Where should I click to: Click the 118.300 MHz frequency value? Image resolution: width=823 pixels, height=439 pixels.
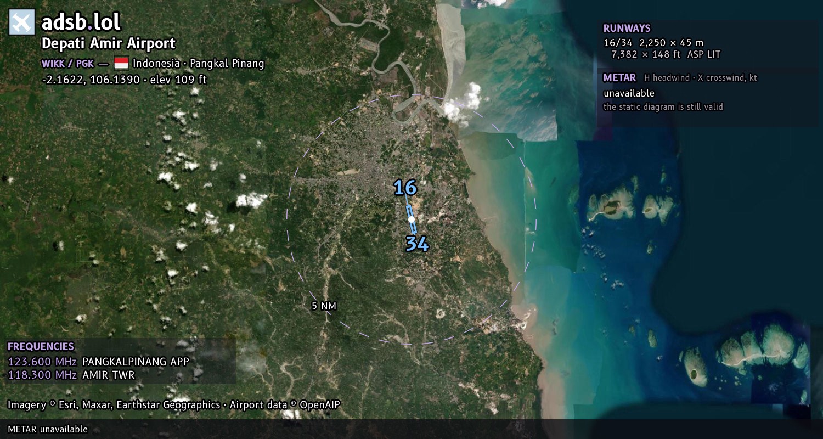[x=42, y=375]
